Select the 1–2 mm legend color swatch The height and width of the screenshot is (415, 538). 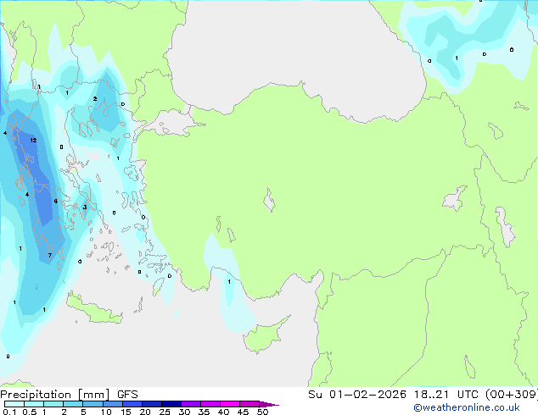(53, 404)
